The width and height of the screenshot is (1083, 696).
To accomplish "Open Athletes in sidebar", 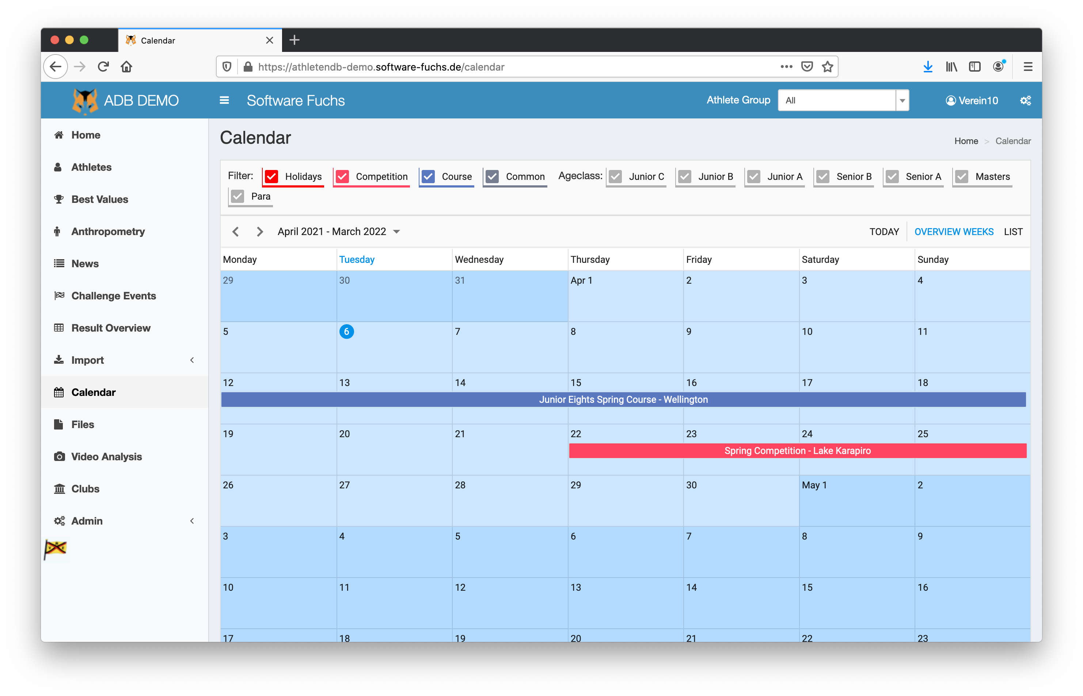I will click(x=91, y=167).
